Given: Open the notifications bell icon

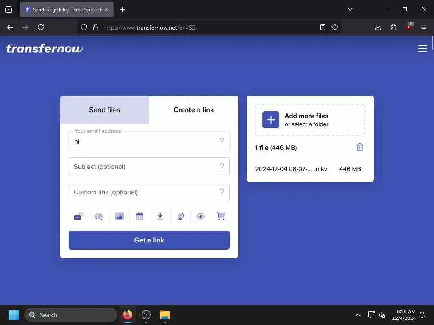Looking at the screenshot, I should click(422, 315).
